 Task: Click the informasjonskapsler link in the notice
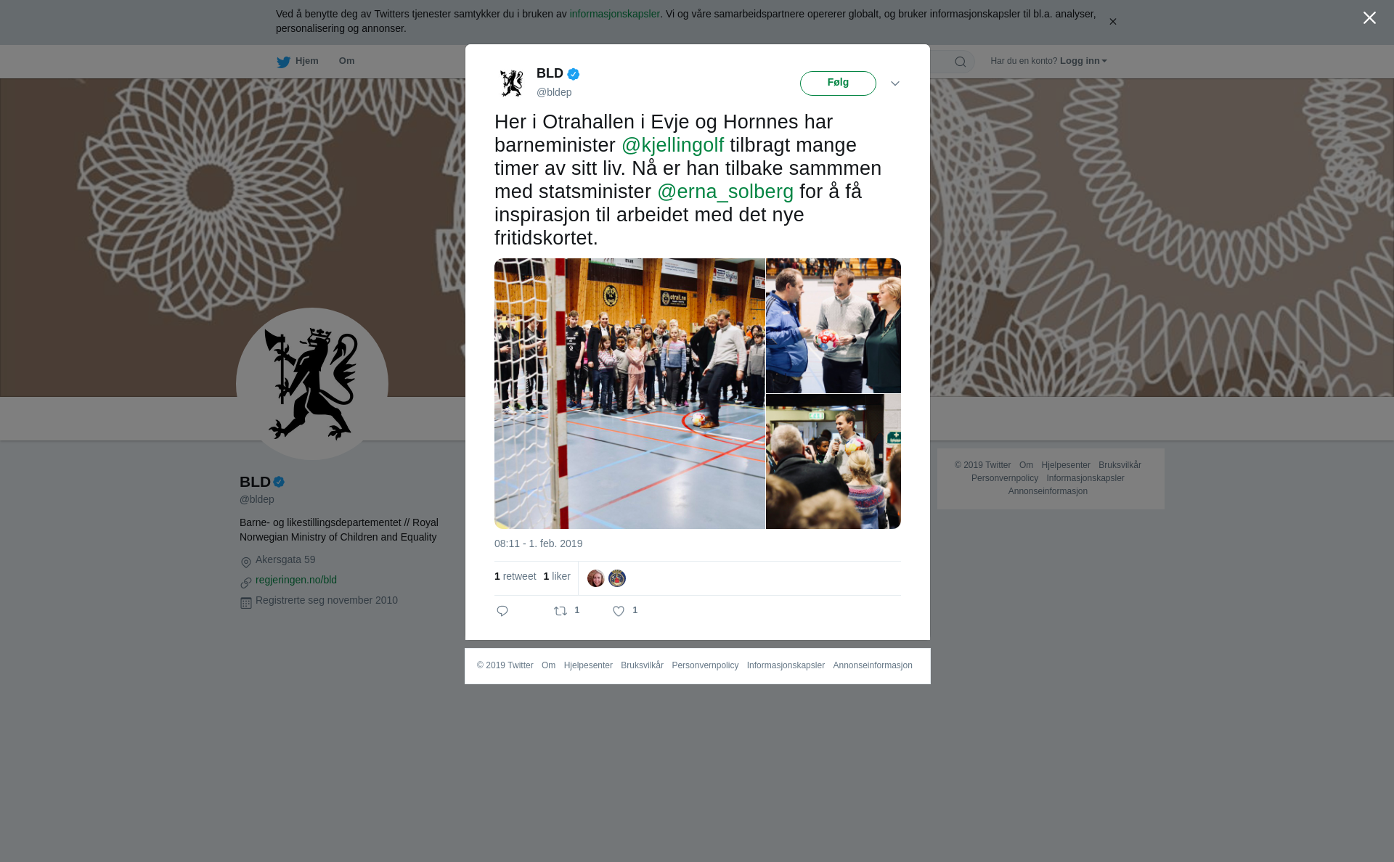[614, 14]
